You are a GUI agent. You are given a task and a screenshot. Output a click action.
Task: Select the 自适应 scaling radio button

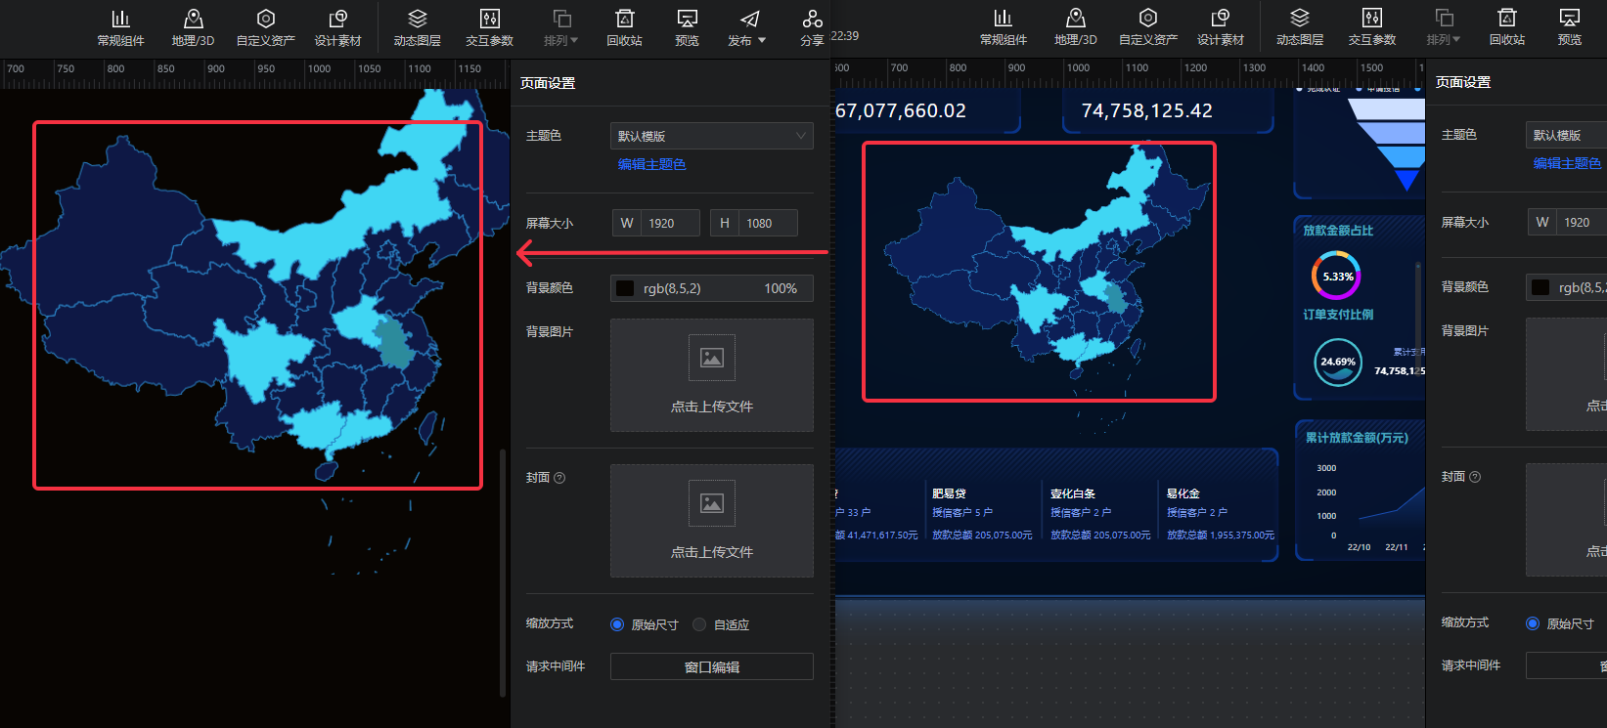point(699,624)
